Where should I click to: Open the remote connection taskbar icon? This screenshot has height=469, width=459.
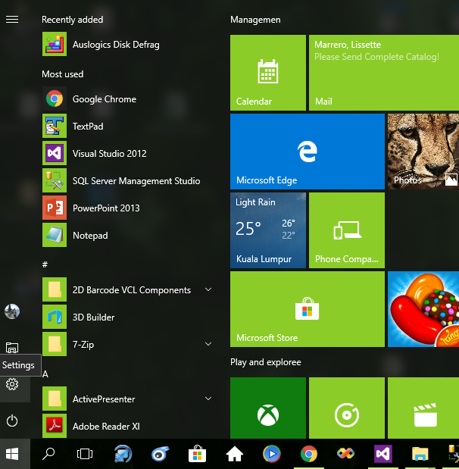[123, 454]
